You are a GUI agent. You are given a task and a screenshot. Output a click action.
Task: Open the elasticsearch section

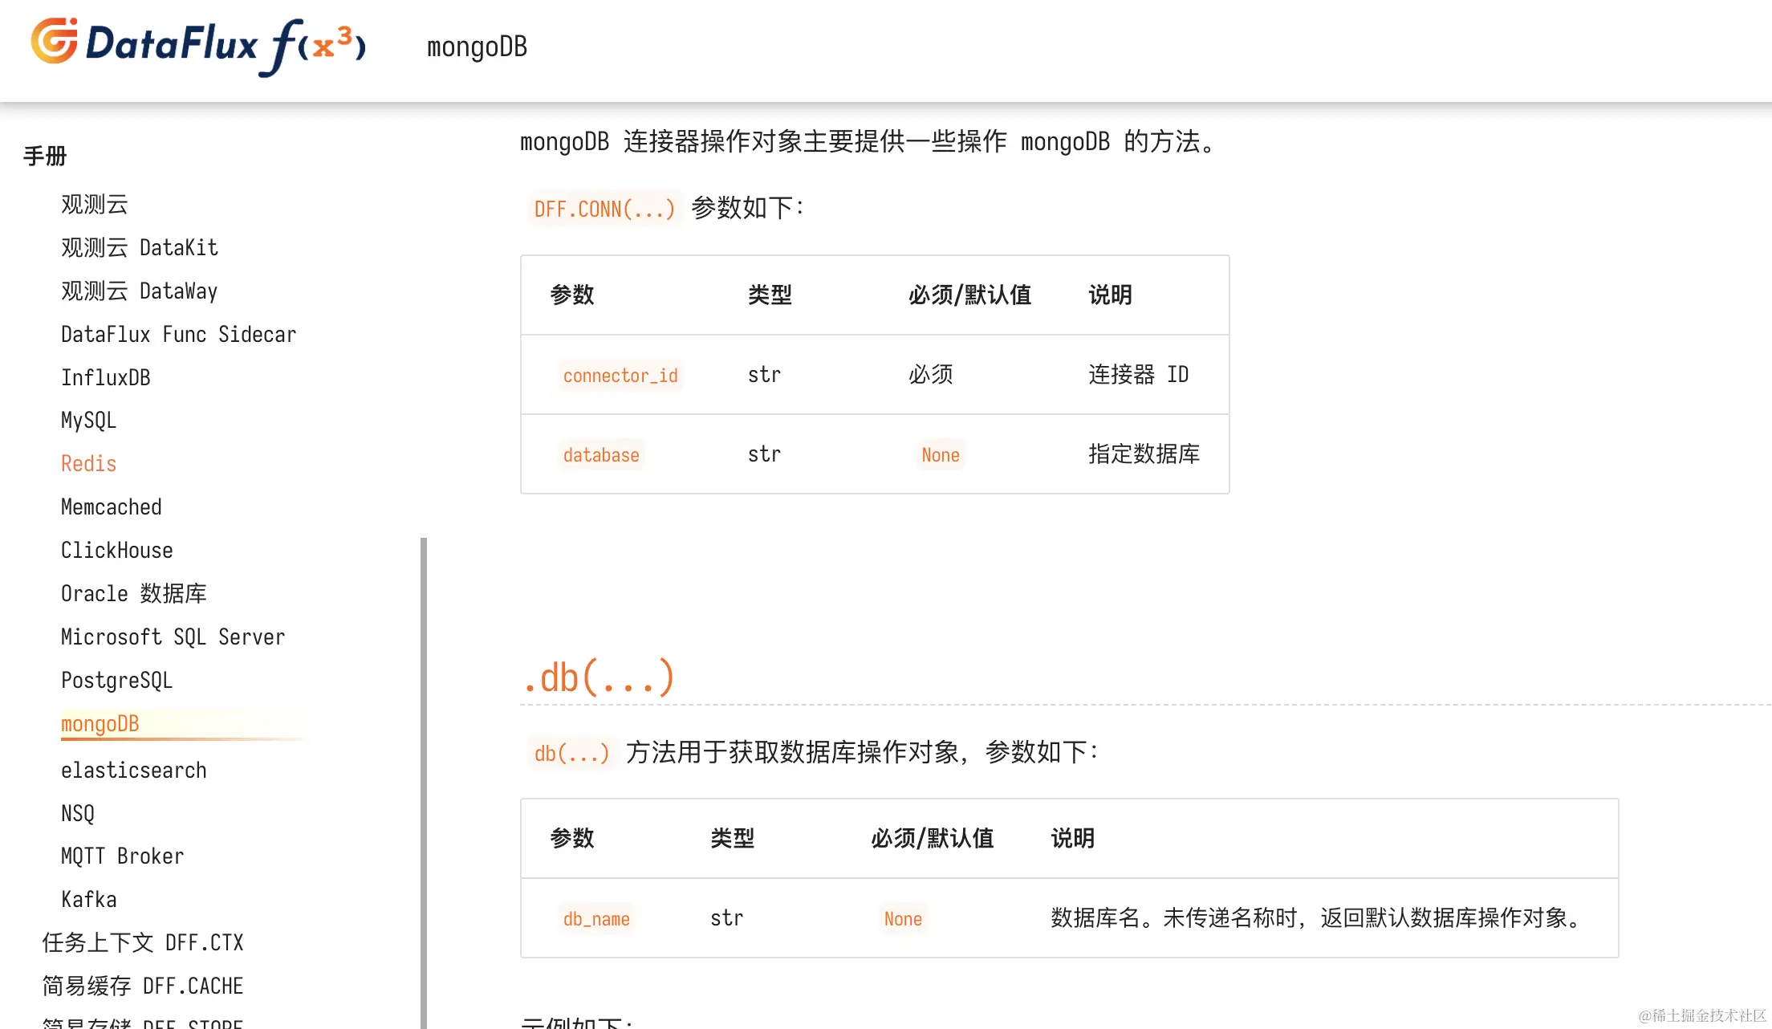133,770
